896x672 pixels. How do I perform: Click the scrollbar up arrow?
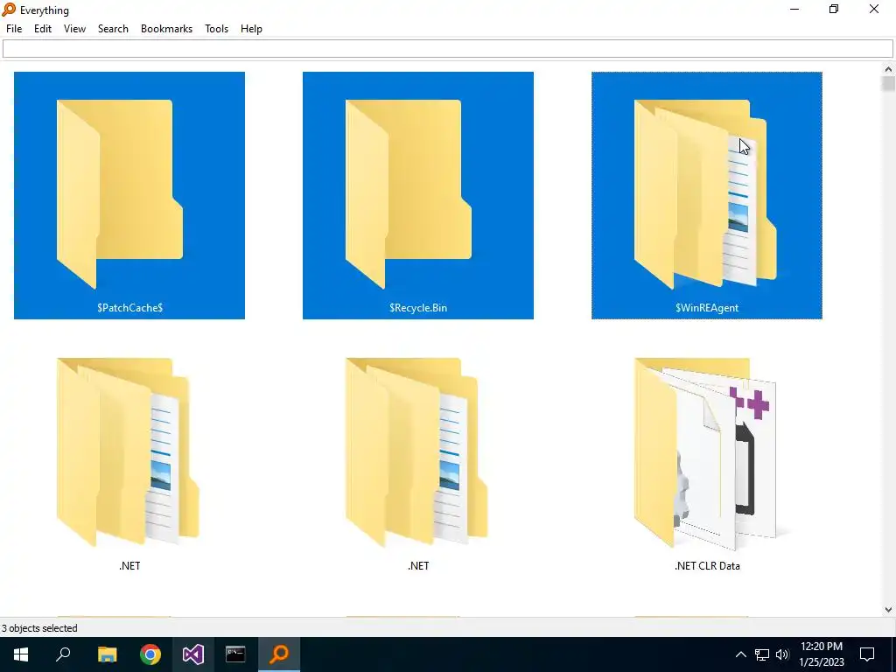point(888,69)
